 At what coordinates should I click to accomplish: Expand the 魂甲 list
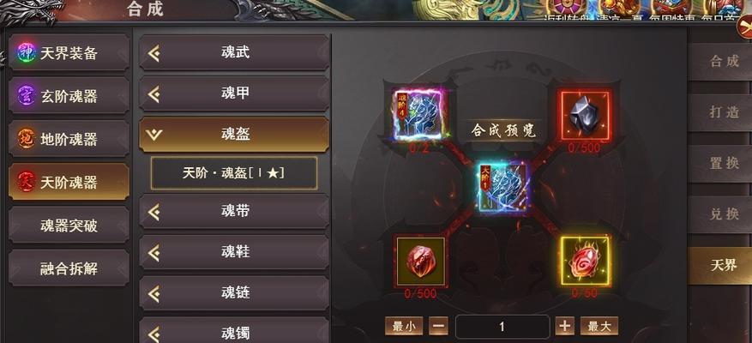pos(234,93)
